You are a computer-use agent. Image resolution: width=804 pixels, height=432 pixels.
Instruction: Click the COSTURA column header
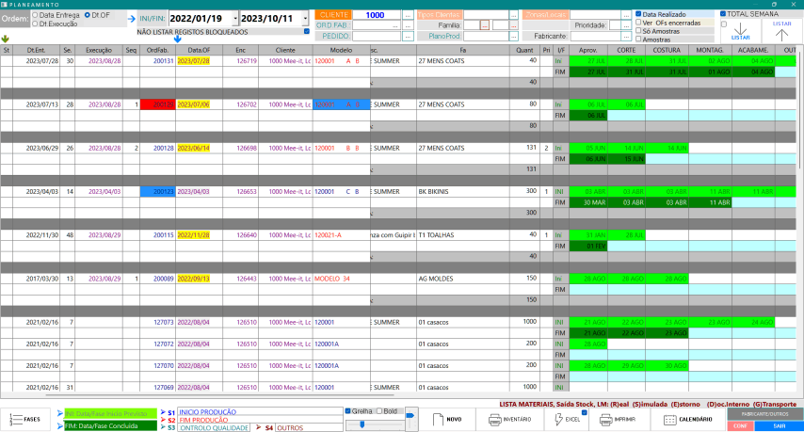click(x=667, y=49)
